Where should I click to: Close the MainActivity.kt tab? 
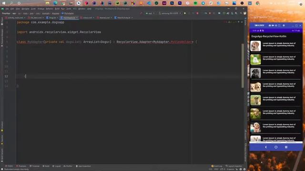coord(132,18)
